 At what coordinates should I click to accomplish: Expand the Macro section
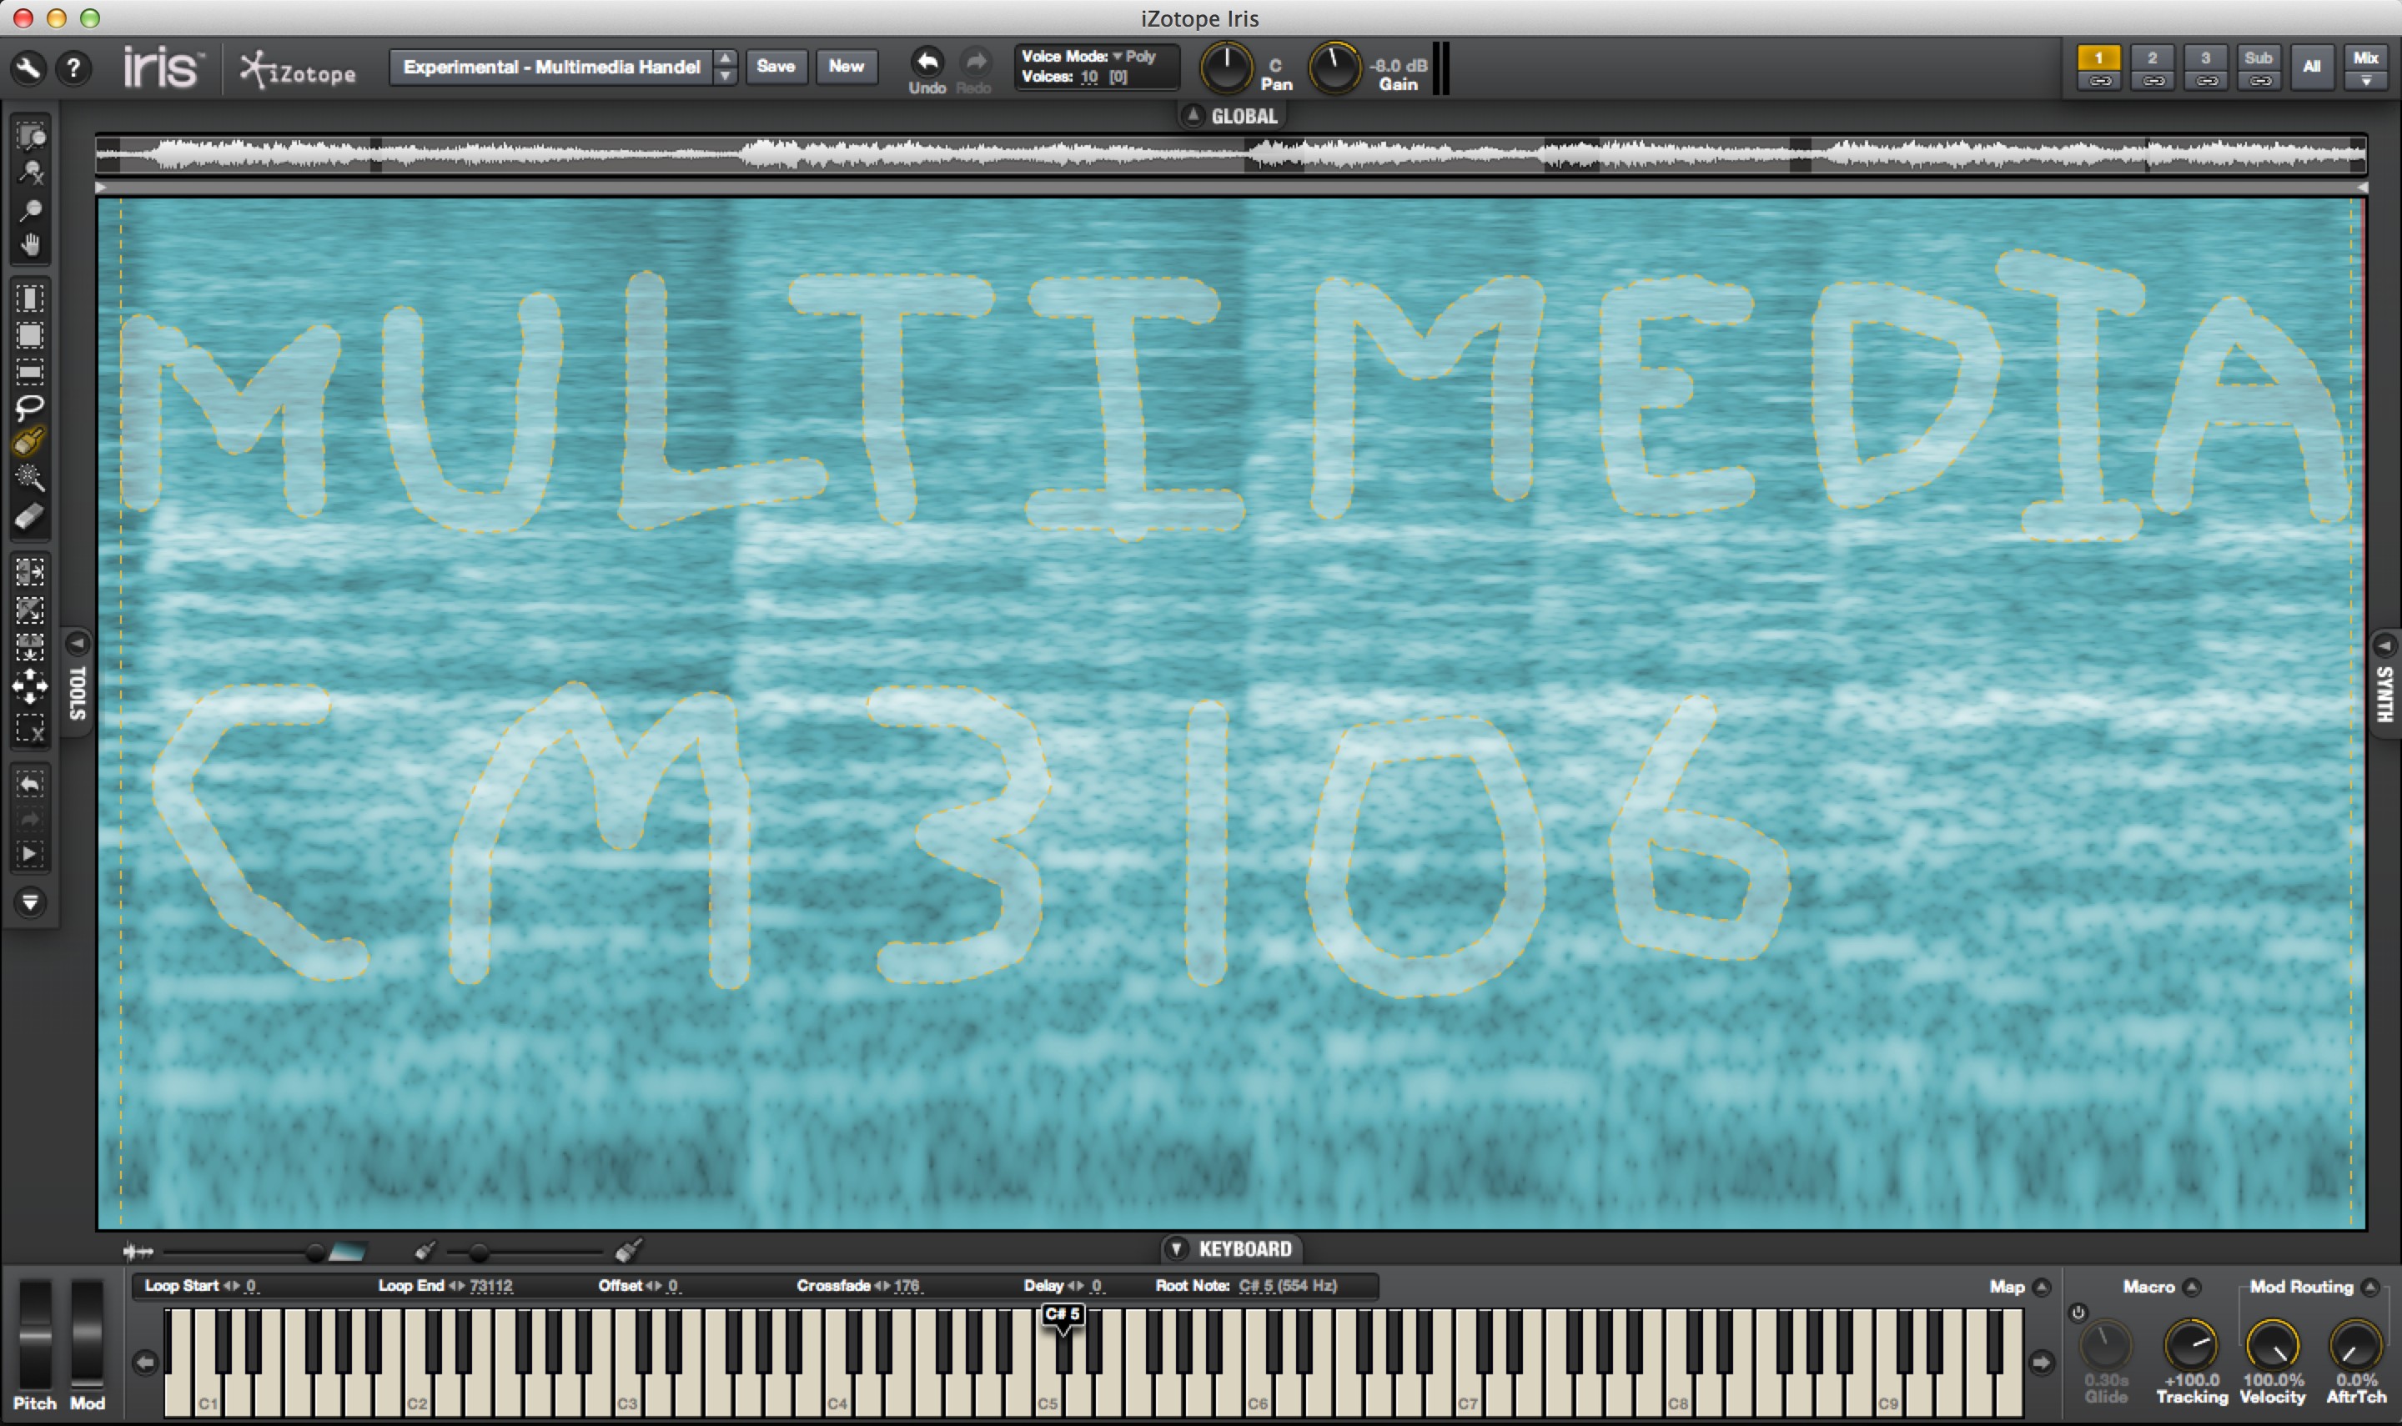tap(2191, 1287)
